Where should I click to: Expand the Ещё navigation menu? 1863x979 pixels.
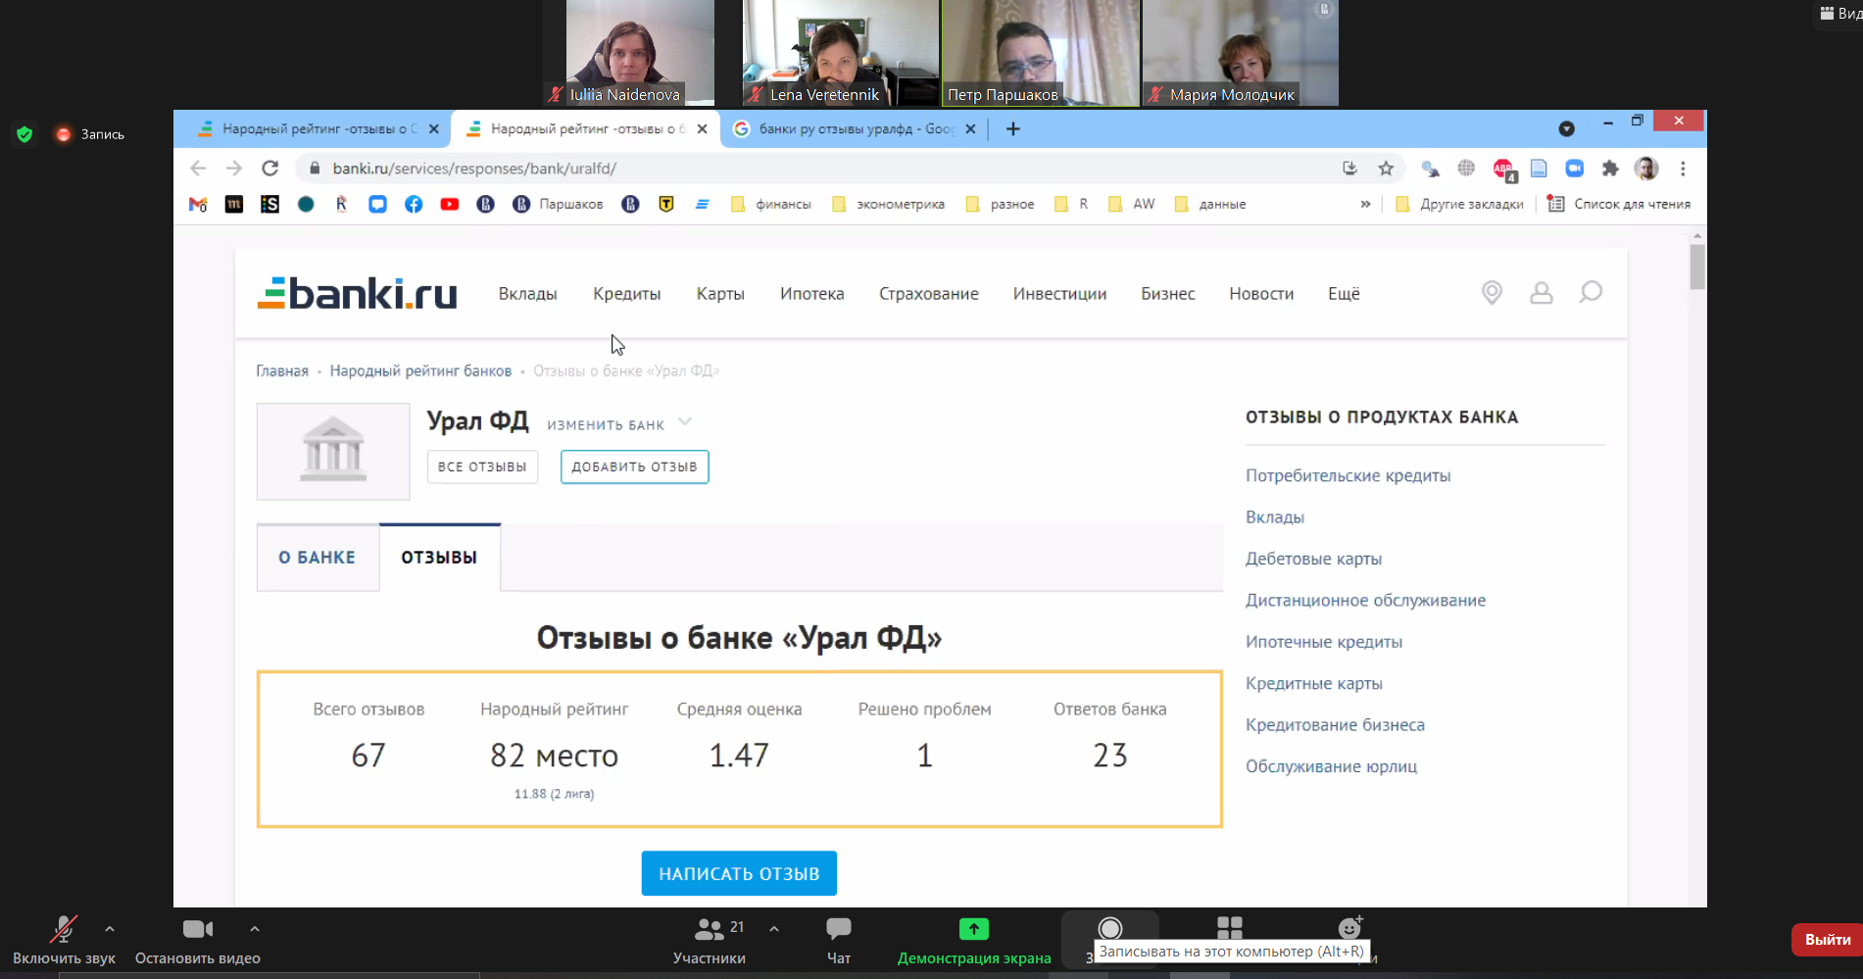(1344, 294)
